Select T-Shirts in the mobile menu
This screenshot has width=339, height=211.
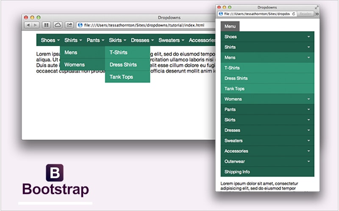coord(267,68)
